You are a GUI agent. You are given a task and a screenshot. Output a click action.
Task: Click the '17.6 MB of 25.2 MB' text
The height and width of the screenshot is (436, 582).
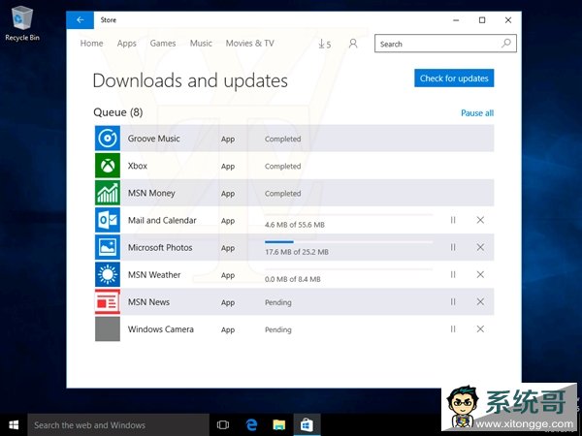[x=297, y=252]
